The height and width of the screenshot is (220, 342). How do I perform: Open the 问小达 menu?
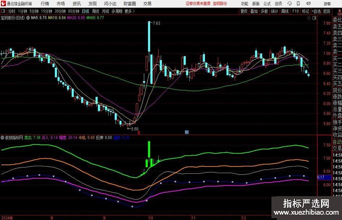[110, 4]
